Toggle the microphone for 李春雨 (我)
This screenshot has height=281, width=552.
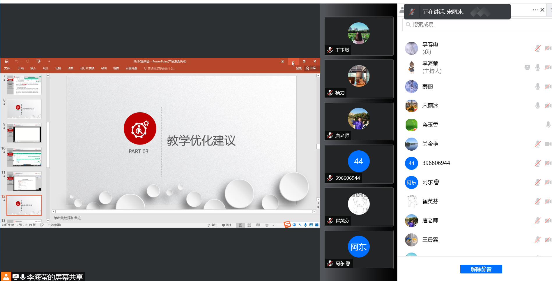[537, 48]
